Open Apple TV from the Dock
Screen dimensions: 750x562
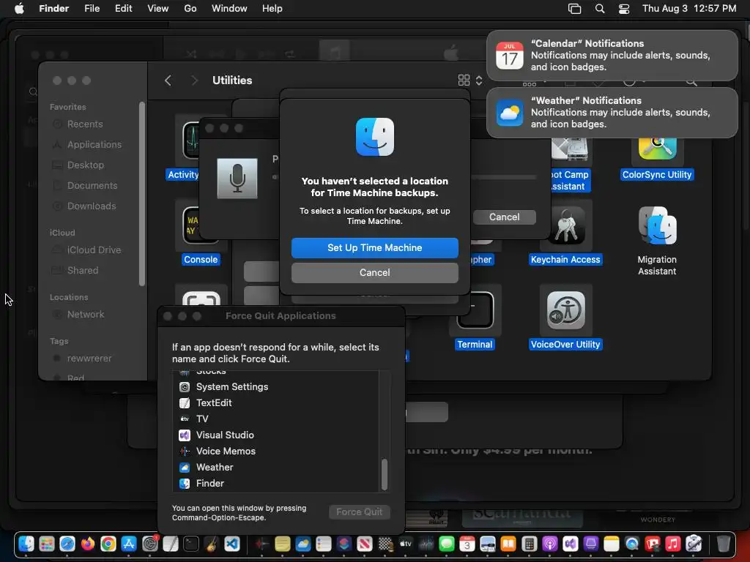406,544
